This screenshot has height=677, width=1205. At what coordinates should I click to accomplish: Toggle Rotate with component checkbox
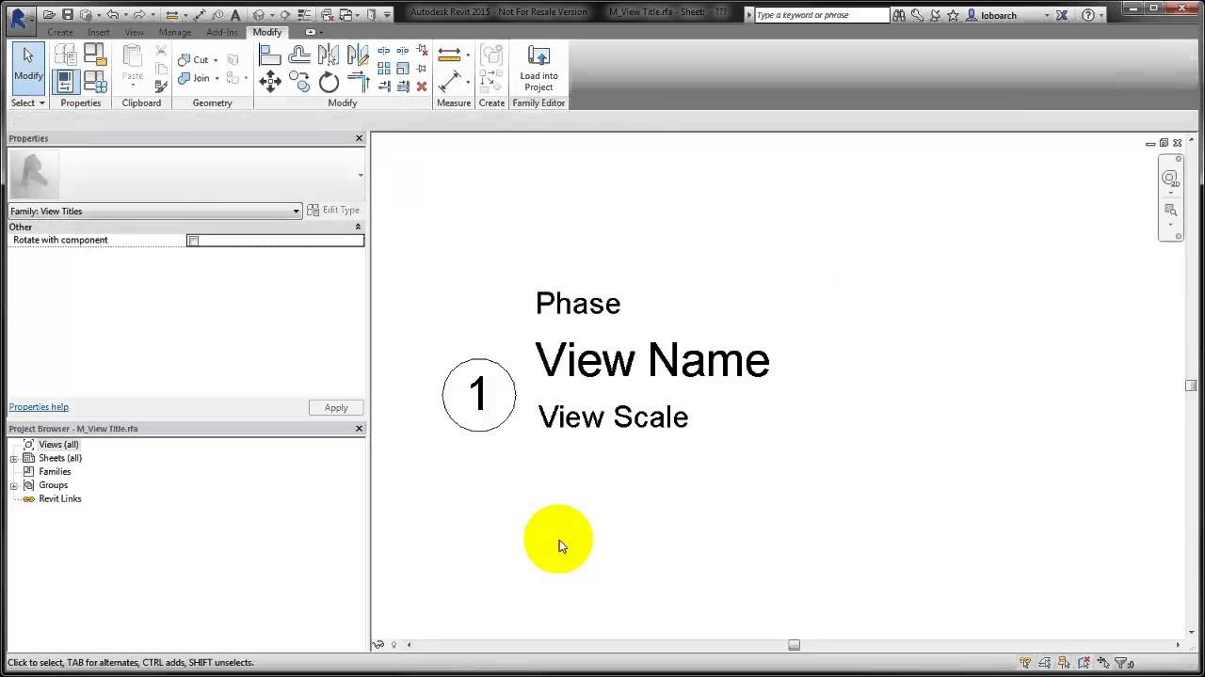(193, 241)
